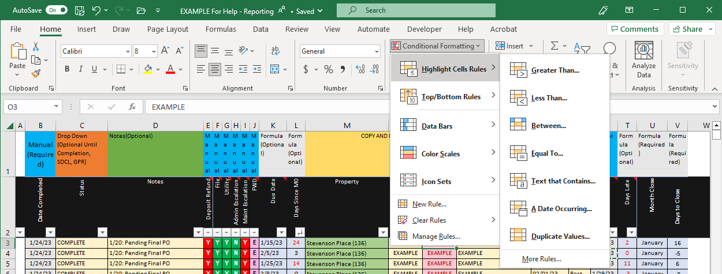Toggle the AutoSave switch
Image resolution: width=722 pixels, height=274 pixels.
56,10
